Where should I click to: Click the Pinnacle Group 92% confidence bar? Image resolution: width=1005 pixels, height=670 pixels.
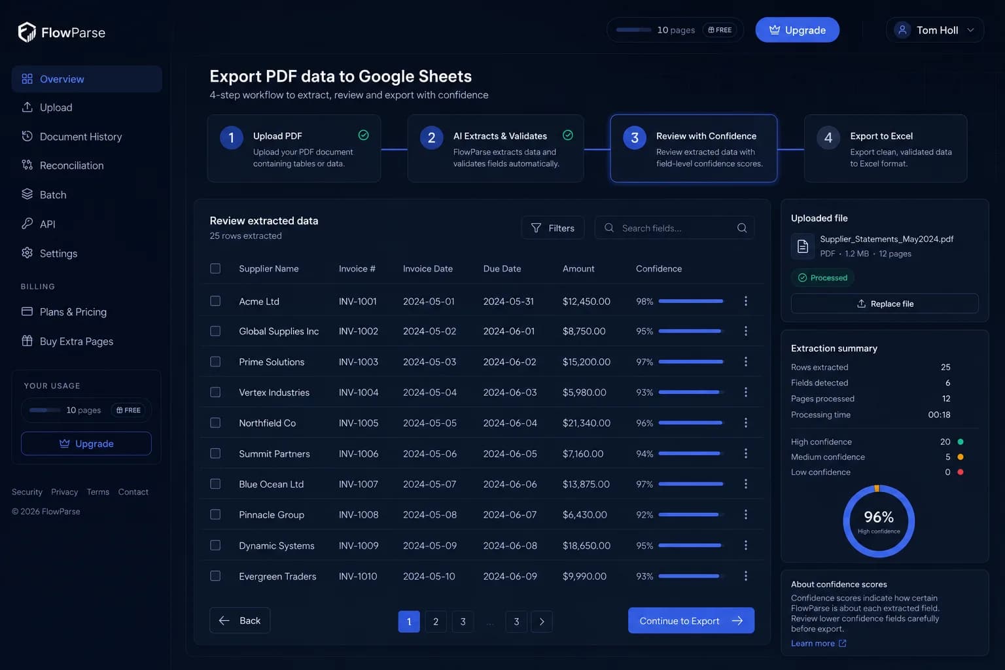click(x=691, y=514)
